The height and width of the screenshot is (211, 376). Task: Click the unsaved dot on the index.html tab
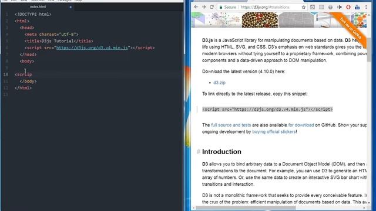click(x=70, y=7)
